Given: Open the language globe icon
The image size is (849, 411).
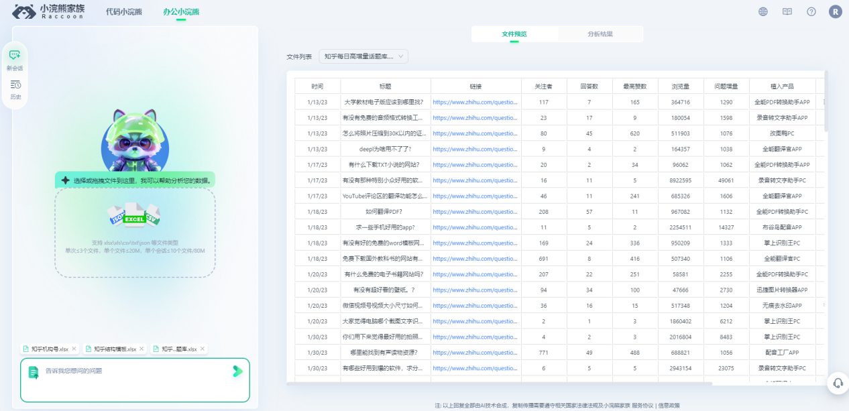Looking at the screenshot, I should (x=763, y=11).
